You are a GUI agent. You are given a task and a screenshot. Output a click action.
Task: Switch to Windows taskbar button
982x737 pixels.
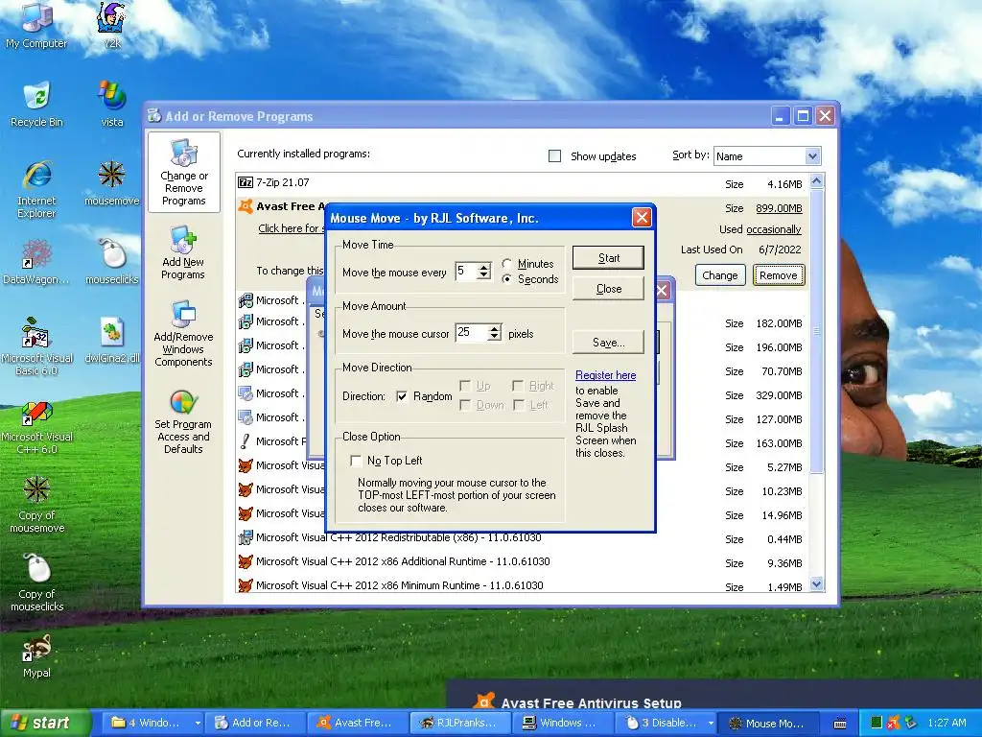tap(564, 724)
